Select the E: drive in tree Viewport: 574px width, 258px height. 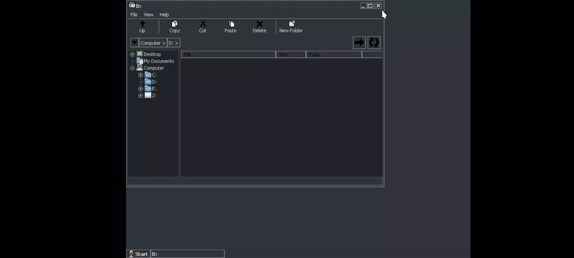coord(154,89)
